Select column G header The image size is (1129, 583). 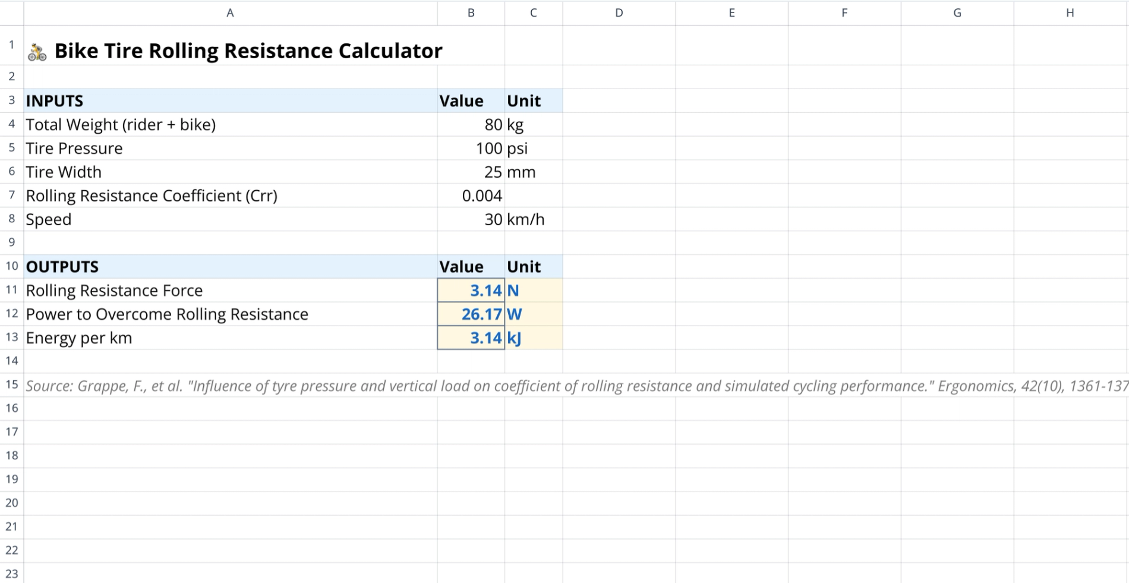(x=957, y=13)
